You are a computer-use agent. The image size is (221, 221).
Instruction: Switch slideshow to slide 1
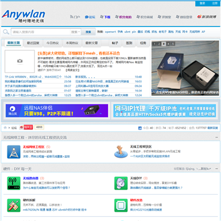[x=155, y=44]
